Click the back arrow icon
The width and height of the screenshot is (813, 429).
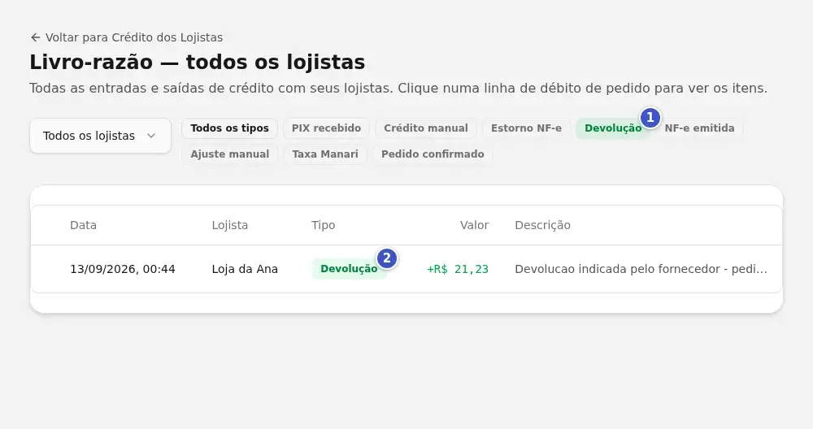tap(35, 37)
